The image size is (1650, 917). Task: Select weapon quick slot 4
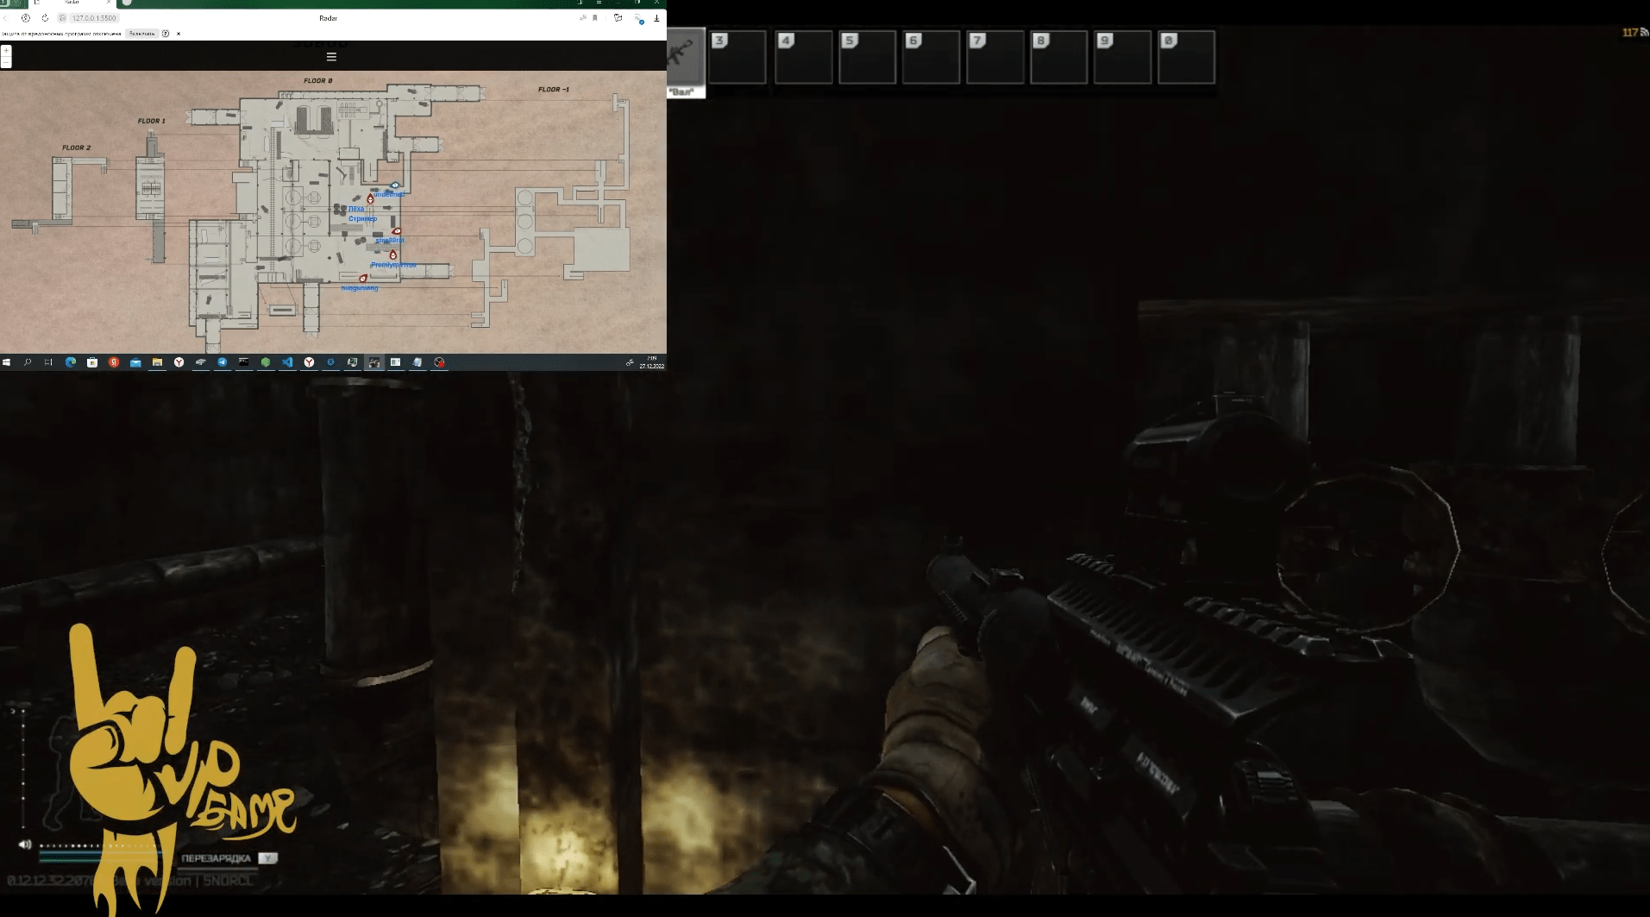pos(804,57)
